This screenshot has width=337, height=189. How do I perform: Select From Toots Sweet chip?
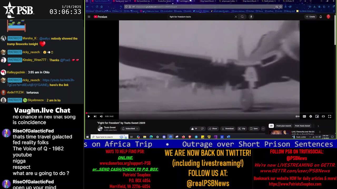tap(302, 126)
